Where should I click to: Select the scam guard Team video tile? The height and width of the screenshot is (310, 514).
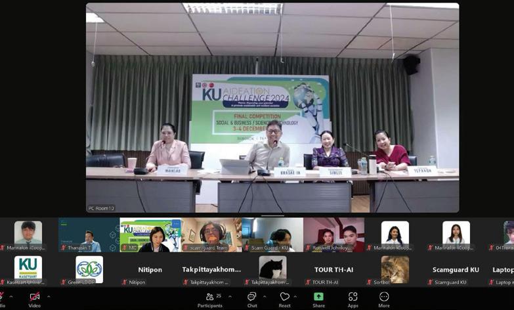[x=211, y=235]
